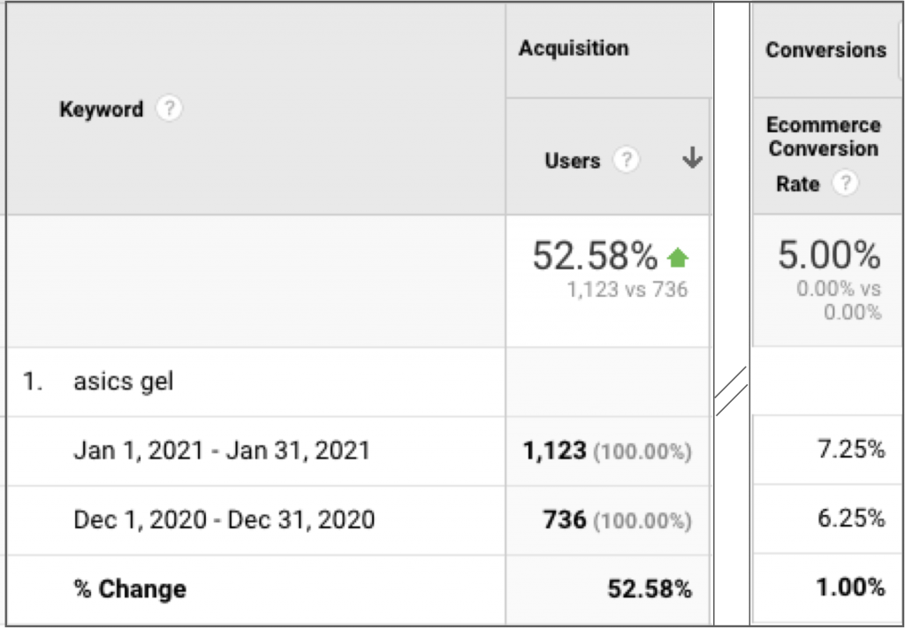Image resolution: width=905 pixels, height=628 pixels.
Task: Click the green up arrow next to 52.58%
Action: click(x=678, y=257)
